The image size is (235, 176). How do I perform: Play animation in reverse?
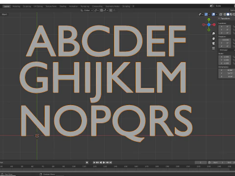(101, 162)
